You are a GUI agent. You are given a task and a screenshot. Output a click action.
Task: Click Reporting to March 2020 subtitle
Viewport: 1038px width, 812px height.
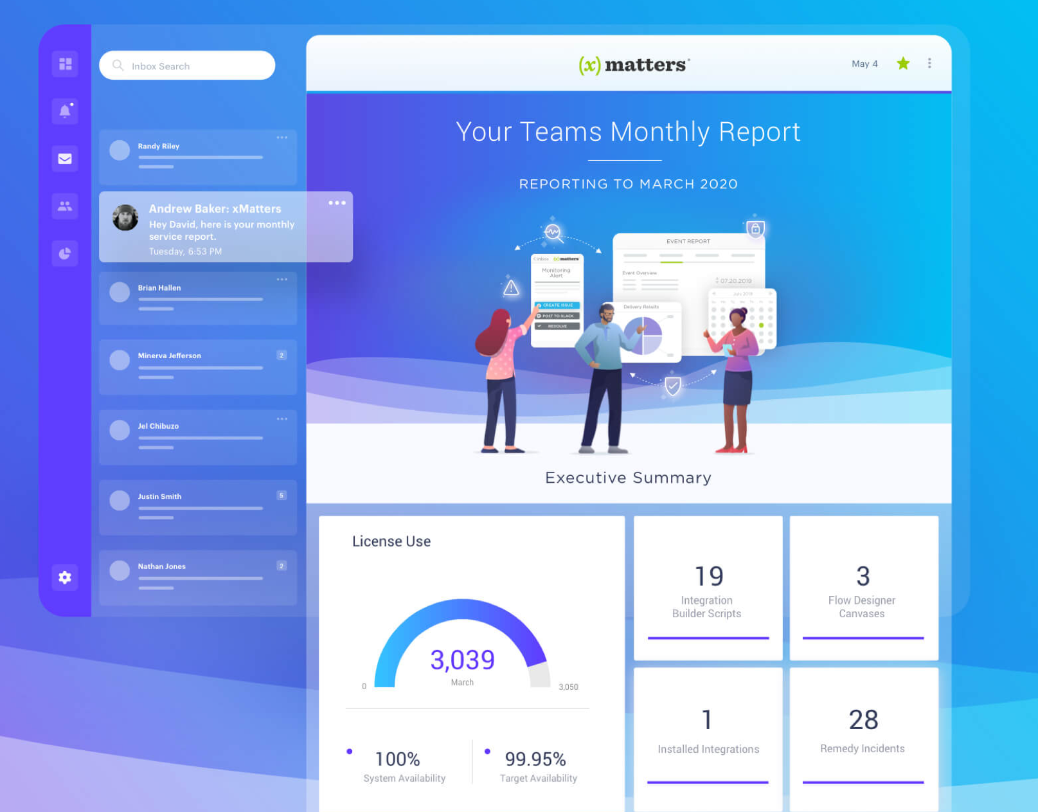pos(628,184)
